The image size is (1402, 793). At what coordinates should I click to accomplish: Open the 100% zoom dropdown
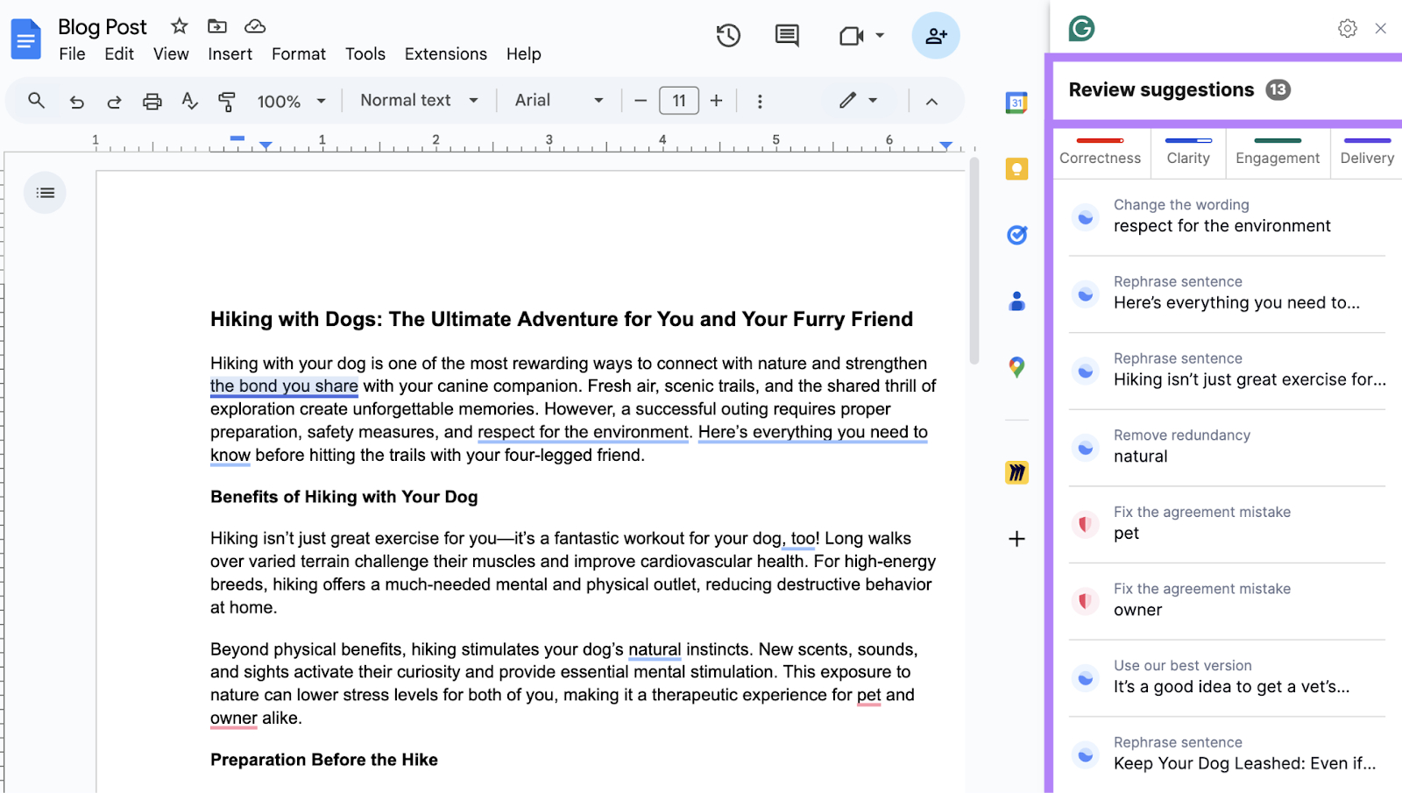point(292,100)
